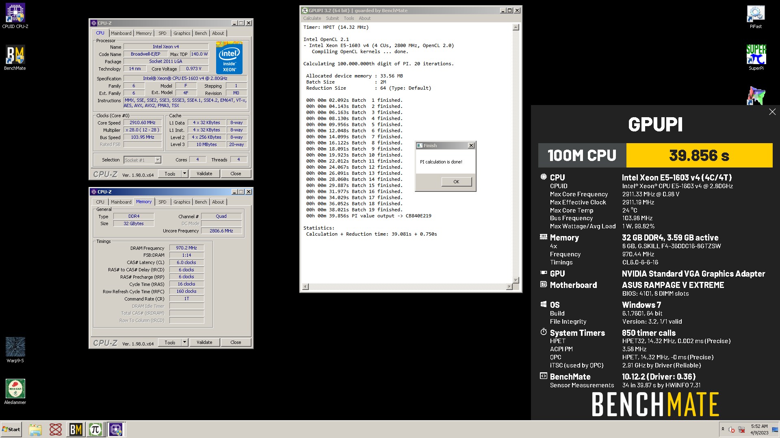Open the SPD tab in top CPU-Z window
Image resolution: width=780 pixels, height=438 pixels.
[162, 33]
